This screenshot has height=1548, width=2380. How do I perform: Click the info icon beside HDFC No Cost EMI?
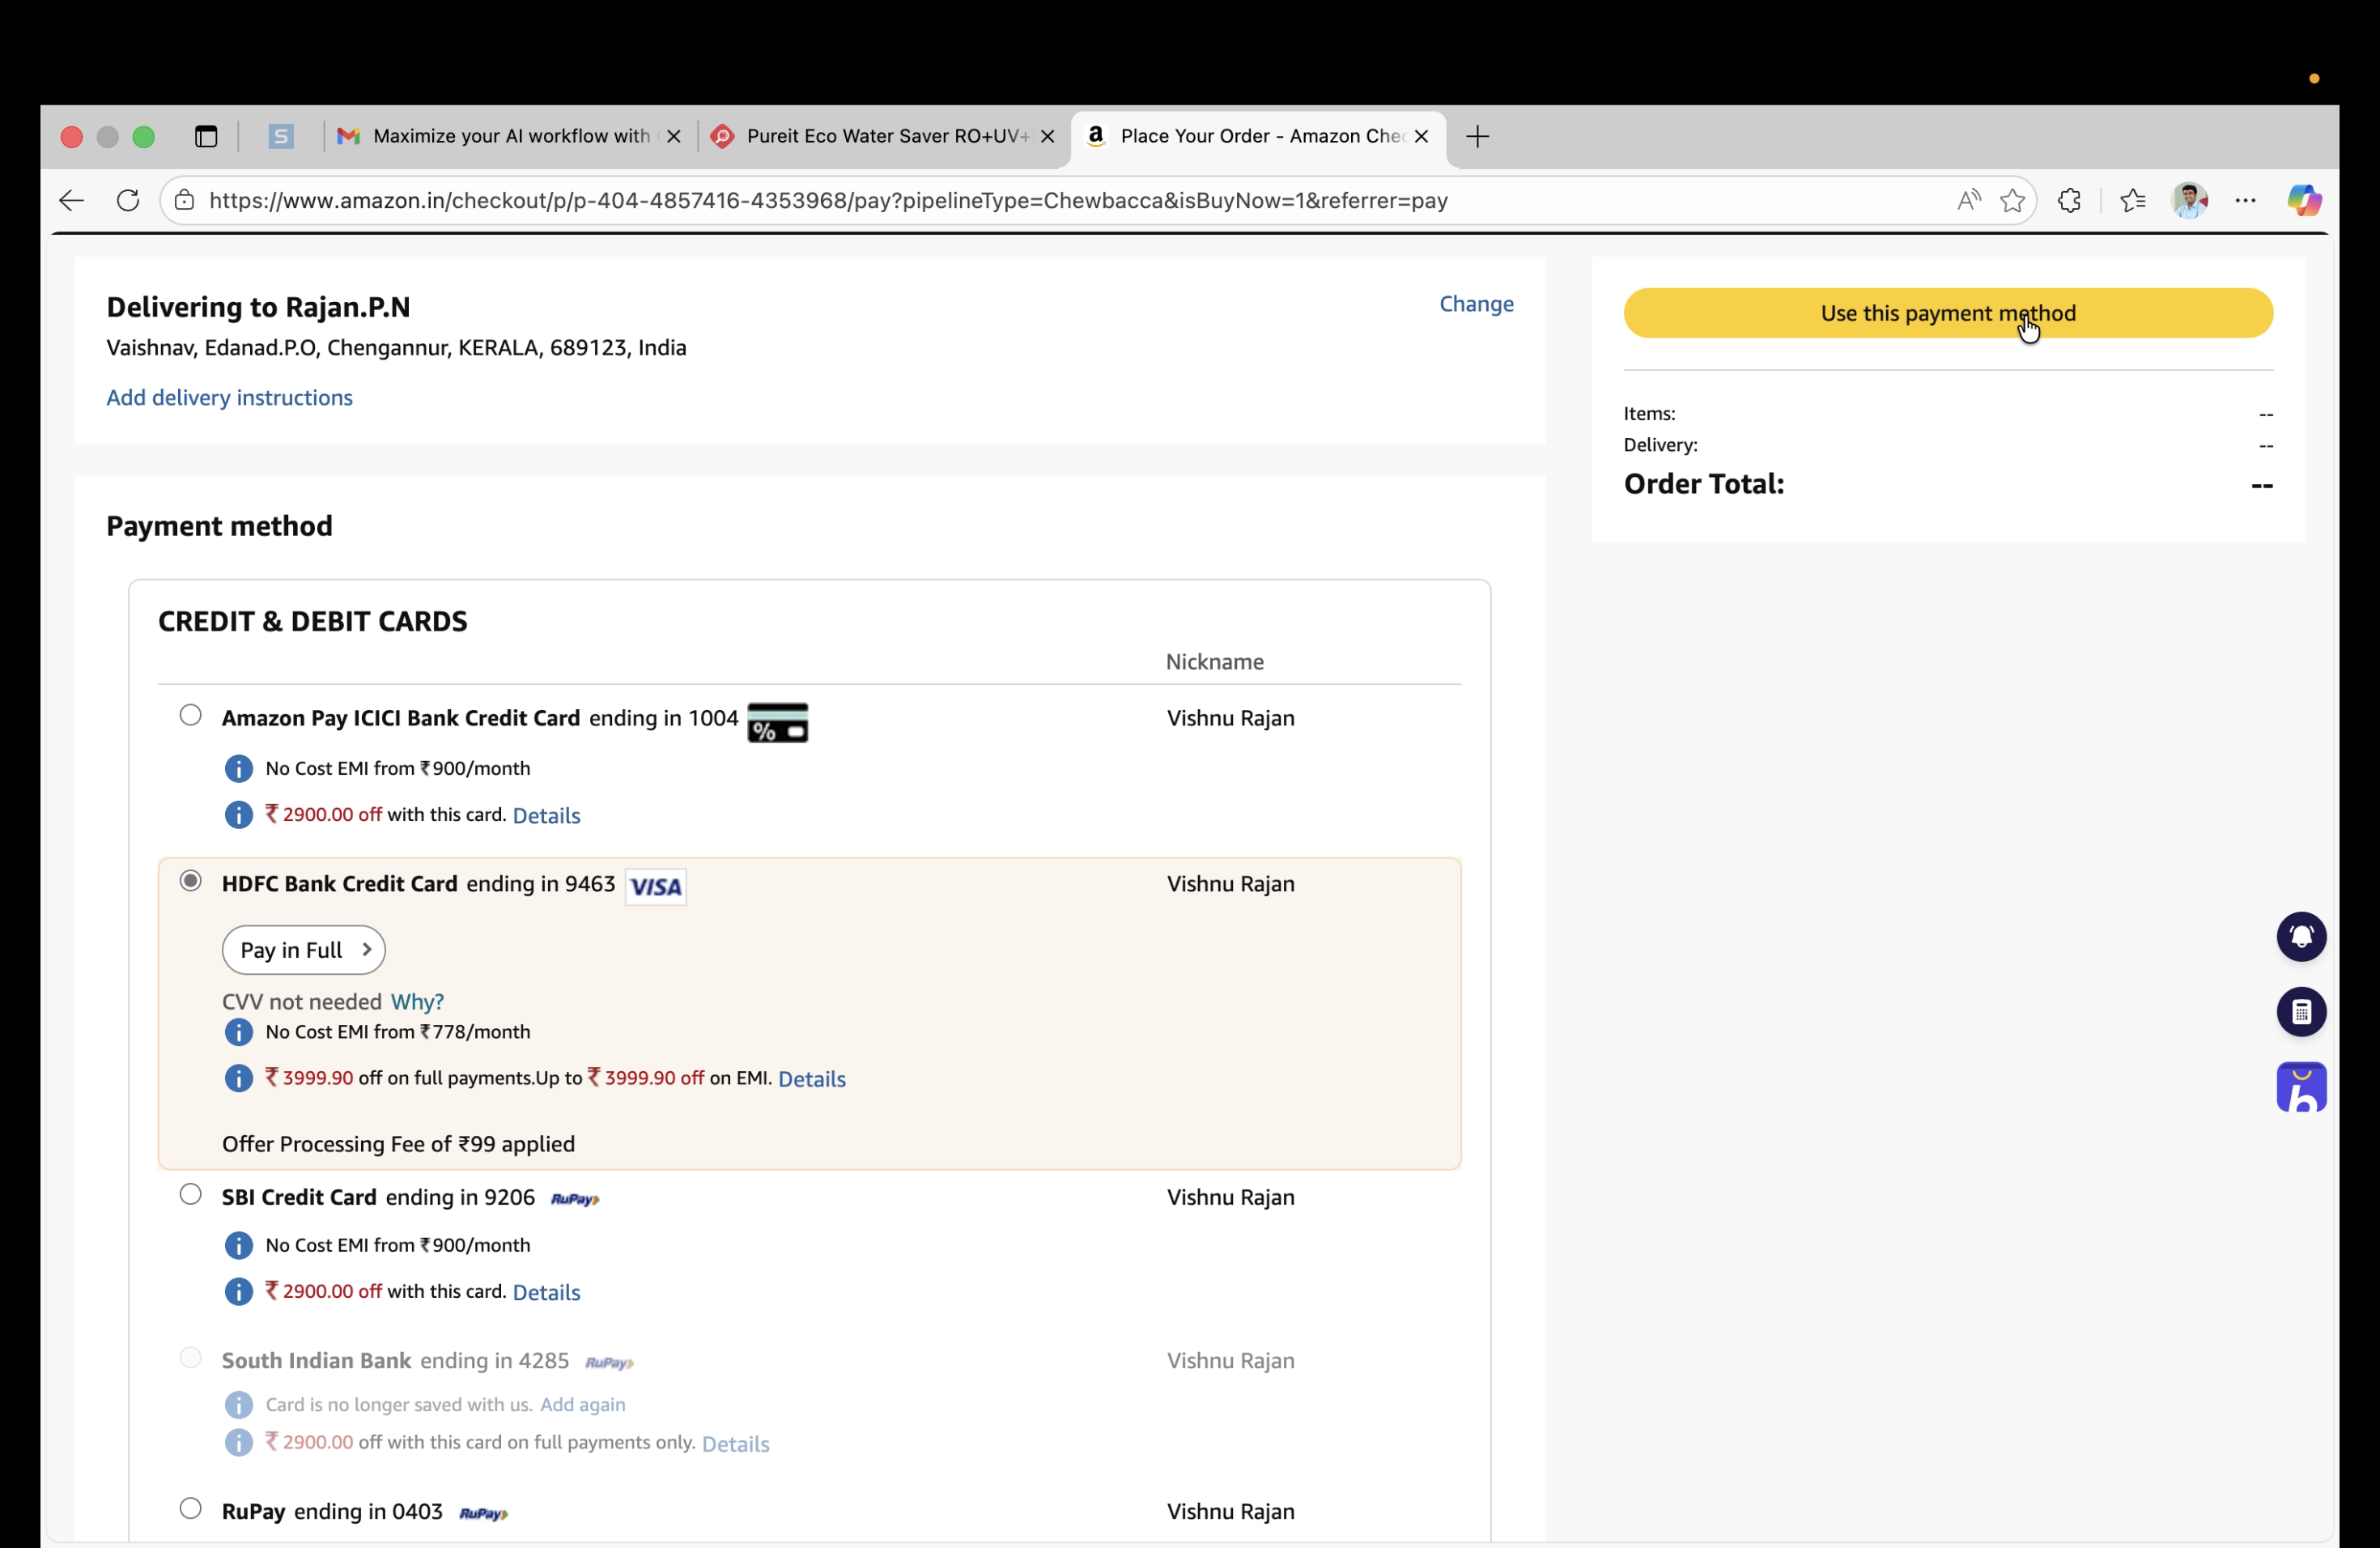pyautogui.click(x=238, y=1031)
